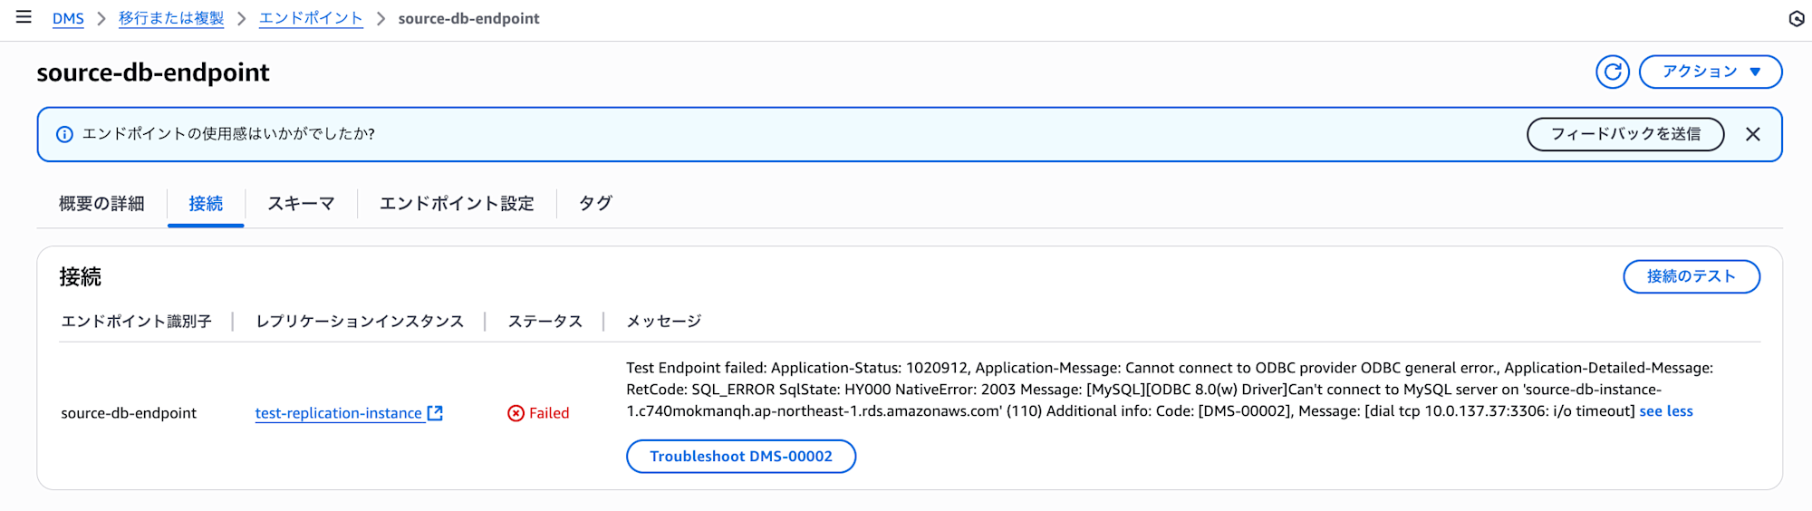1812x511 pixels.
Task: Click external link icon beside test-replication-instance
Action: tap(435, 413)
